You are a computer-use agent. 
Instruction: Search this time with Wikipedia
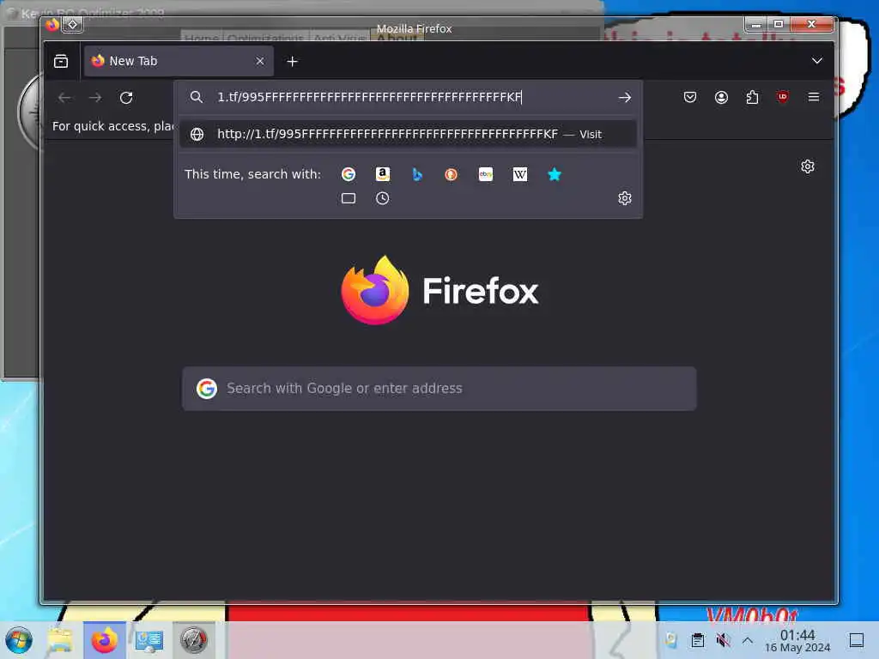(519, 174)
